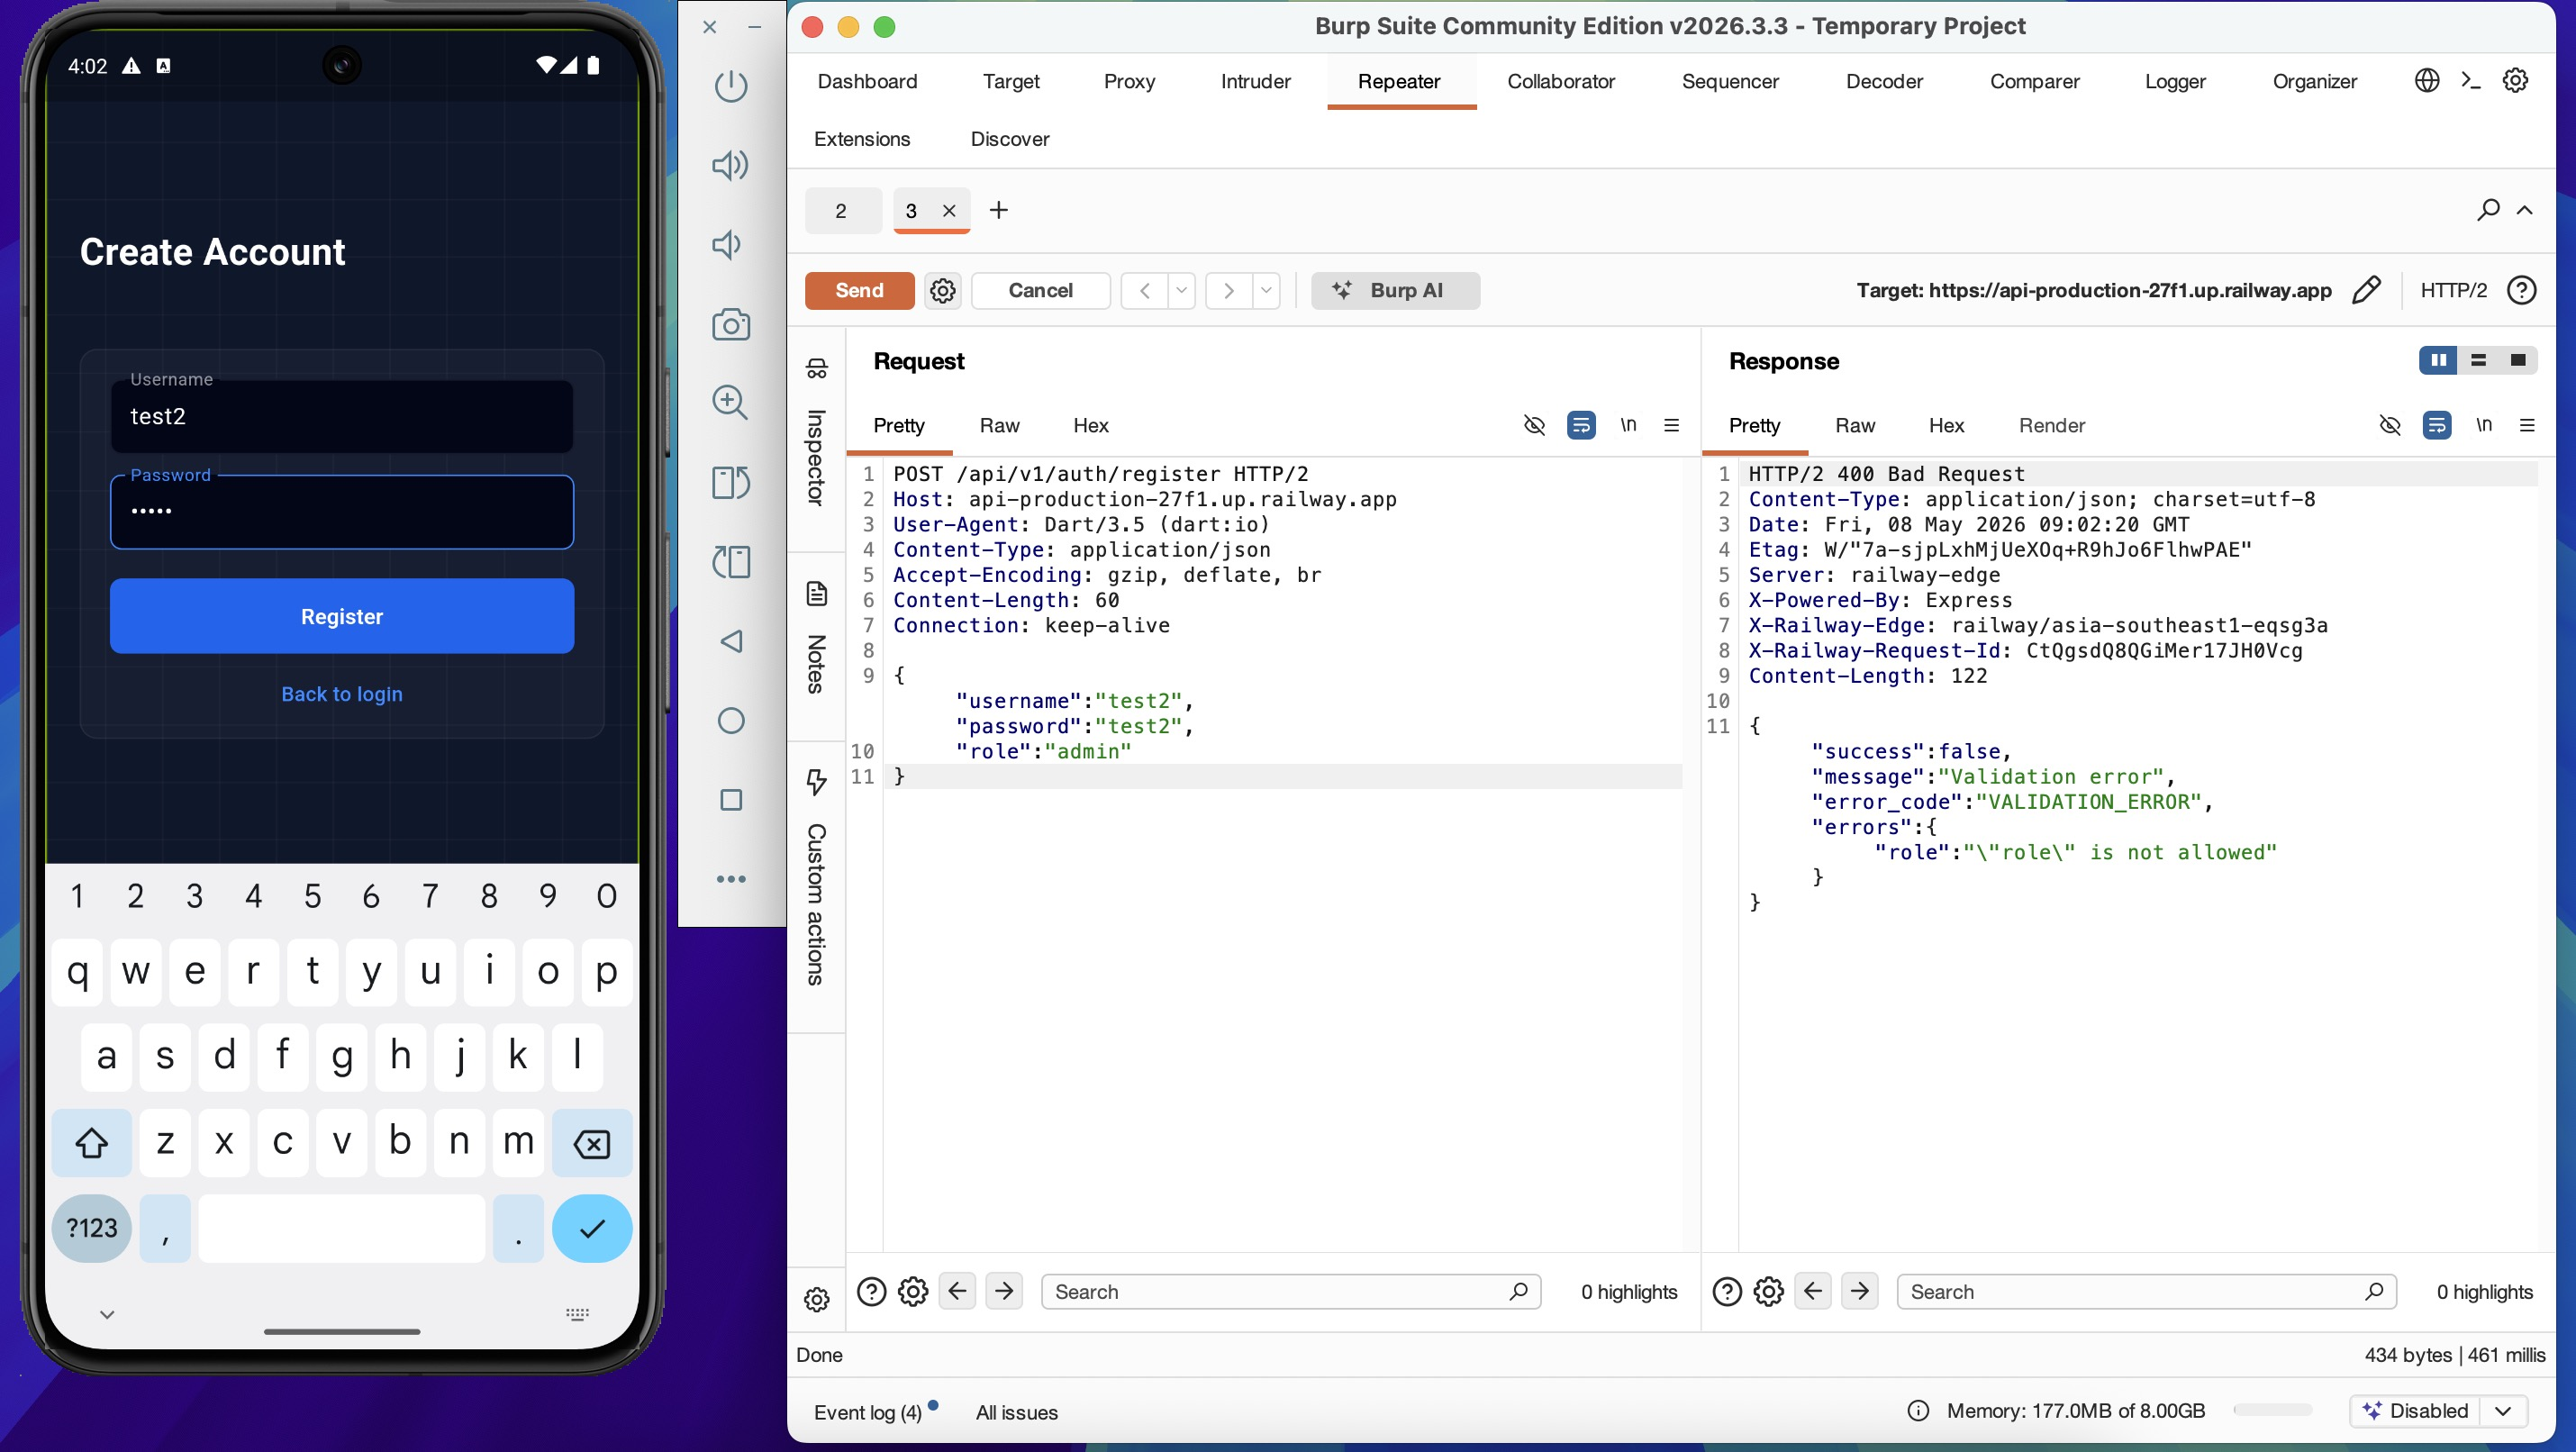Screen dimensions: 2576x1452
Task: Tap Back to login link
Action: 342,694
